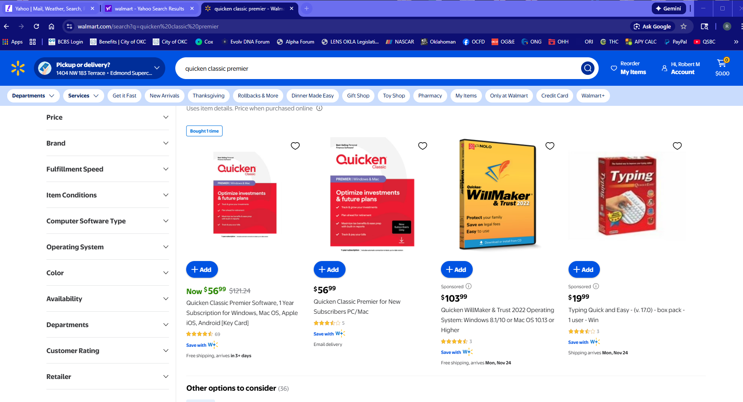Open the Apps bookmark shortcut
This screenshot has height=402, width=743.
pyautogui.click(x=13, y=42)
